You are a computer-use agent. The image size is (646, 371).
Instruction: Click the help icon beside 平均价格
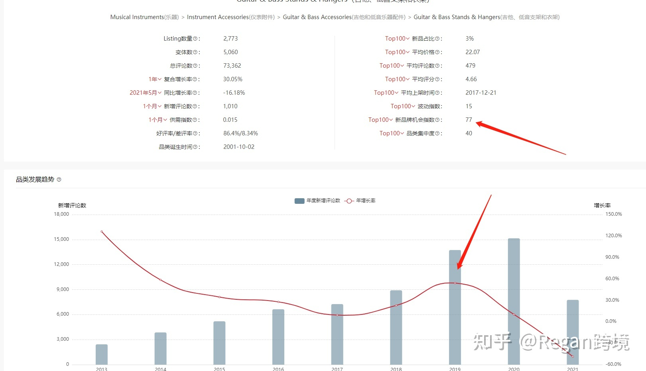coord(437,52)
